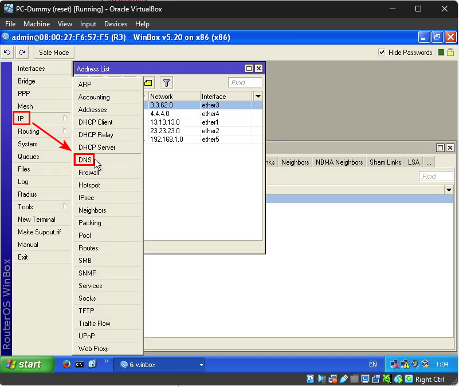459x387 pixels.
Task: Expand the Tools submenu arrow
Action: (x=65, y=206)
